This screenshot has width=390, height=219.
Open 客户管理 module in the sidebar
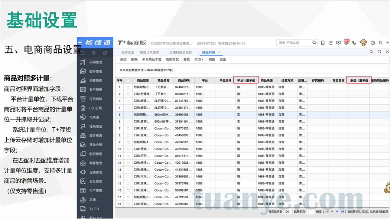pyautogui.click(x=95, y=90)
